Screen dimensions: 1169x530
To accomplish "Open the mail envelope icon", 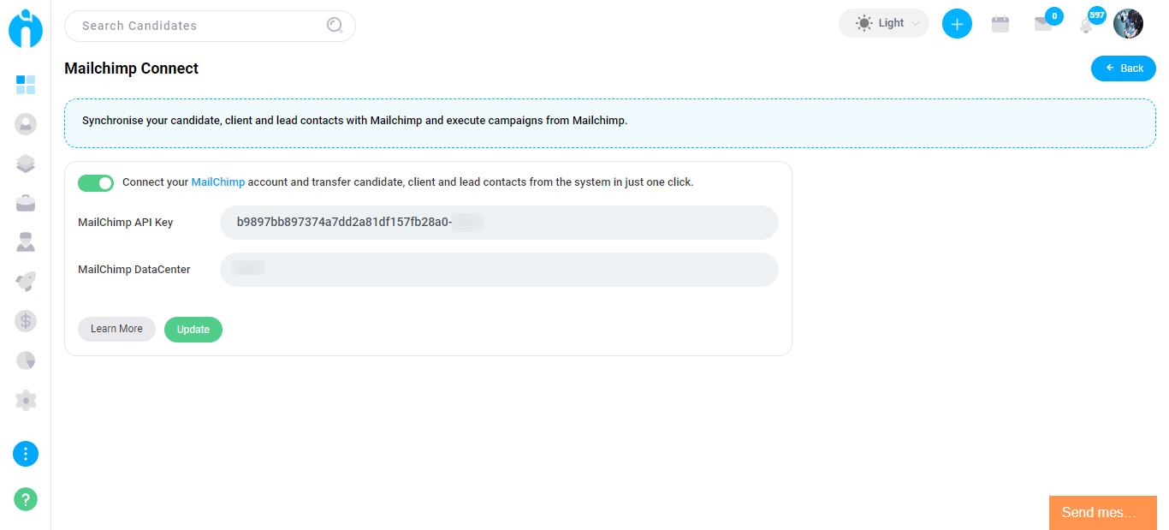I will (1043, 25).
